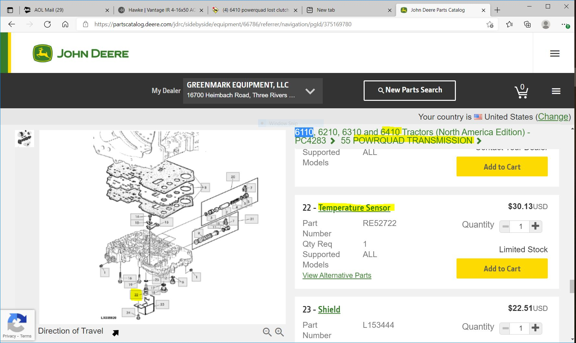Viewport: 576px width, 343px height.
Task: Add Temperature Sensor to cart
Action: coord(502,268)
